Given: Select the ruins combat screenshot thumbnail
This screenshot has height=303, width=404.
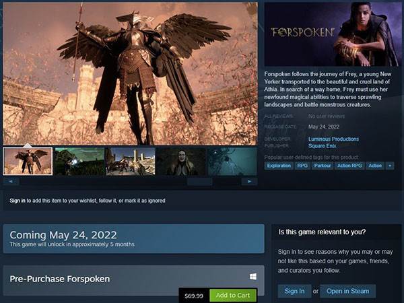Looking at the screenshot, I should click(x=131, y=162).
